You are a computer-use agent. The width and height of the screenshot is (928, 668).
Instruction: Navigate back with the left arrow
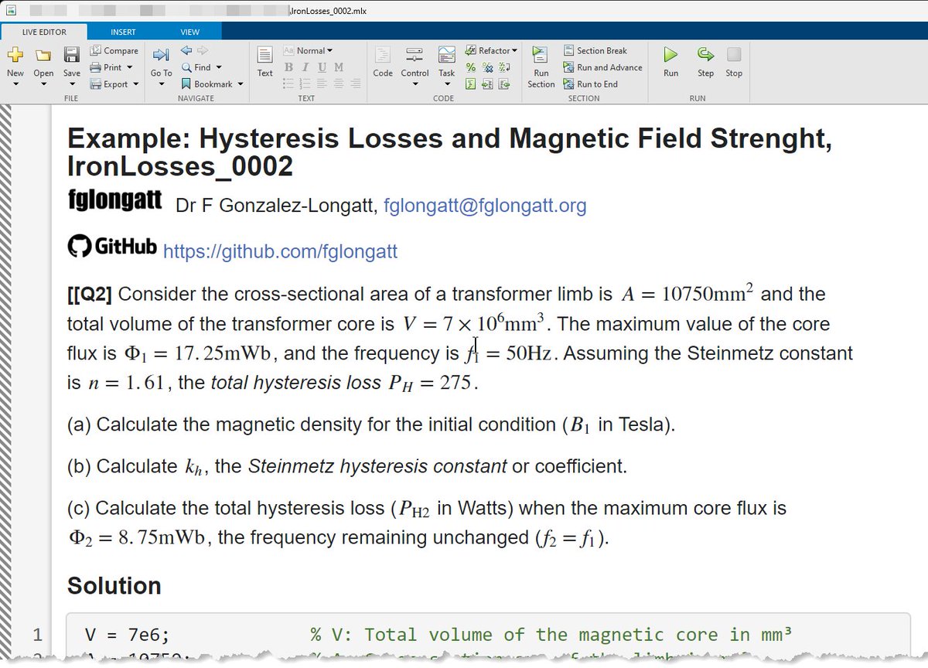186,50
